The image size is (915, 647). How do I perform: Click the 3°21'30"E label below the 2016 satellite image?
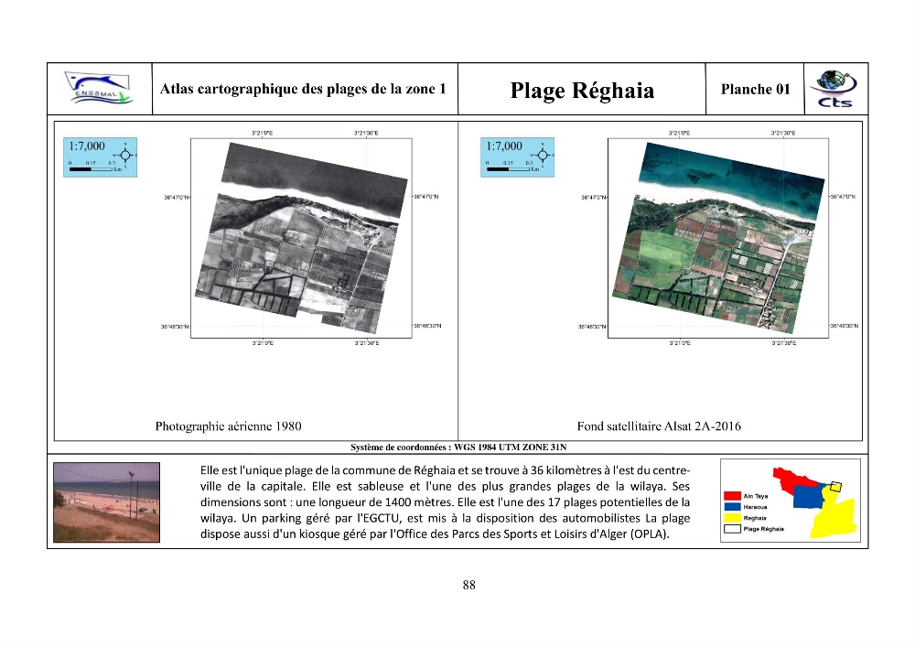click(x=784, y=343)
